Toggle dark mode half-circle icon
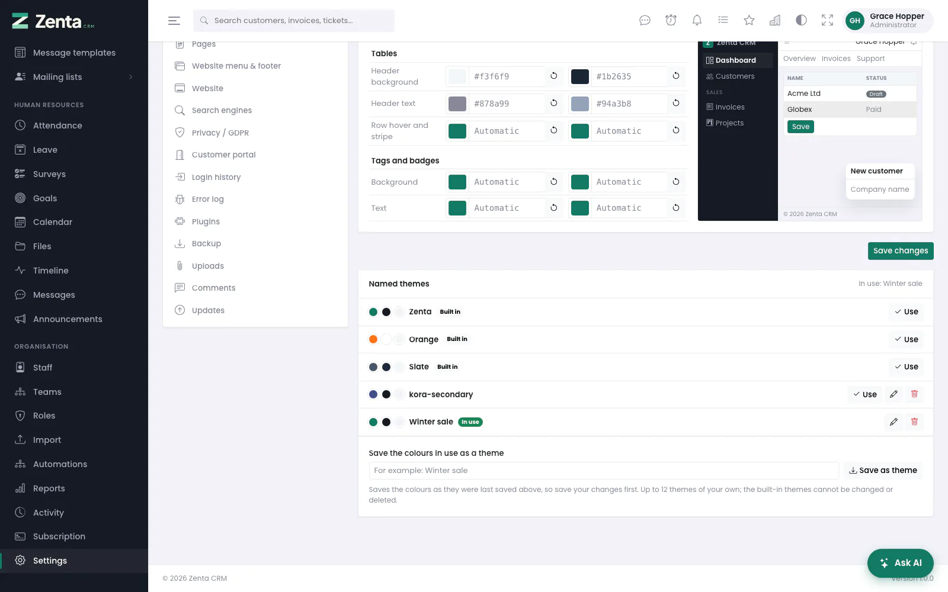This screenshot has height=592, width=948. 801,21
